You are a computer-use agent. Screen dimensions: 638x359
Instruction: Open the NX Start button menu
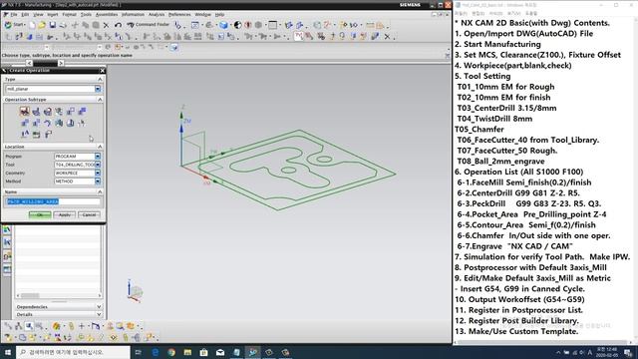15,25
